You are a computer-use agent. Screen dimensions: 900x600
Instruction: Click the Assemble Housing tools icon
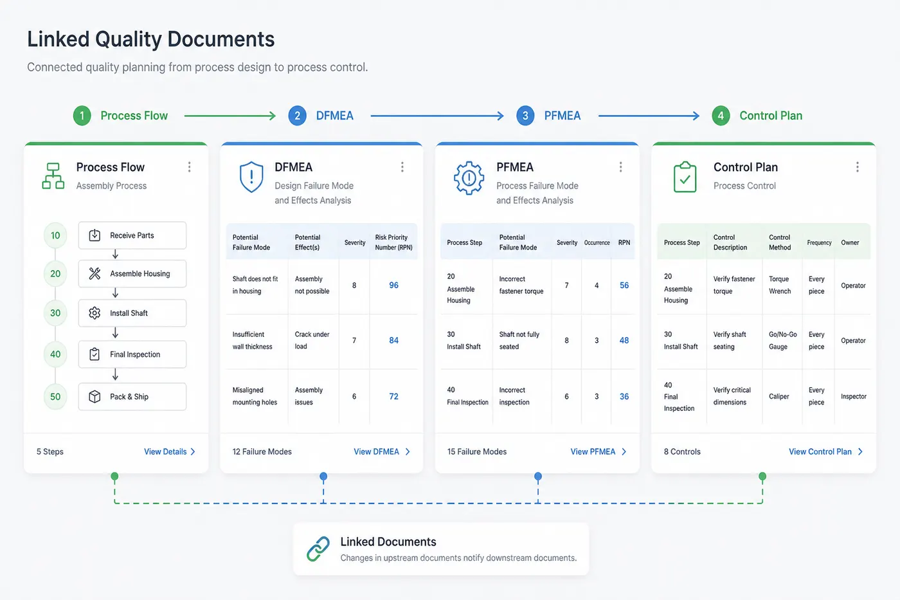click(94, 273)
